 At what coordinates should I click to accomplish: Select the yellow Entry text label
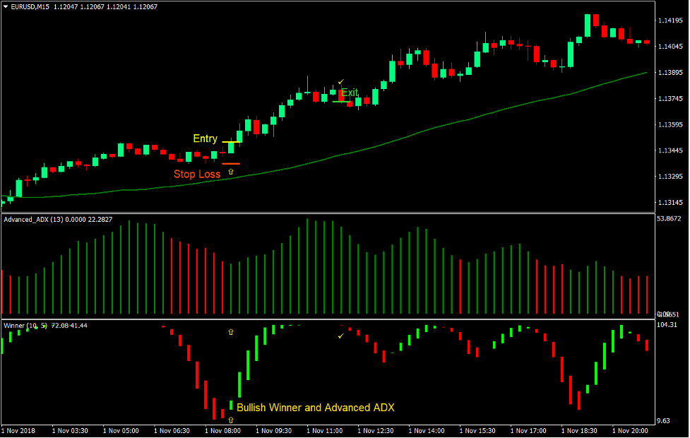pos(205,138)
